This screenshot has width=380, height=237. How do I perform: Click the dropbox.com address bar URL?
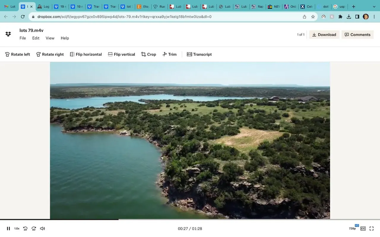point(124,17)
